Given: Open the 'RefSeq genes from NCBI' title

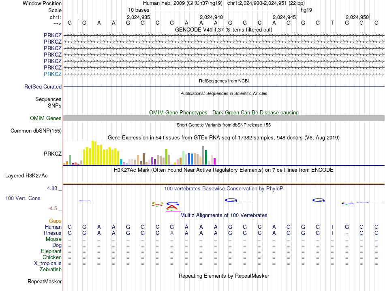Looking at the screenshot, I should pyautogui.click(x=224, y=81).
